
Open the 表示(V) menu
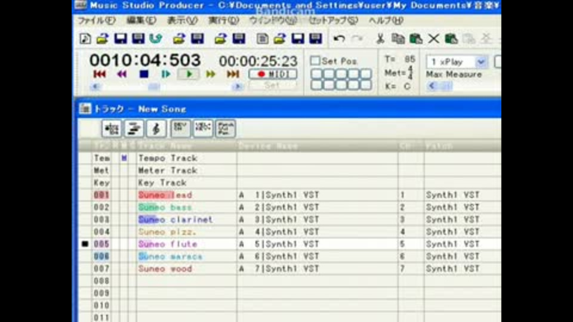[183, 20]
